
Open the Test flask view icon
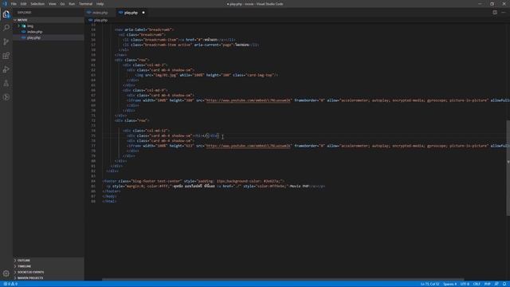pos(6,83)
